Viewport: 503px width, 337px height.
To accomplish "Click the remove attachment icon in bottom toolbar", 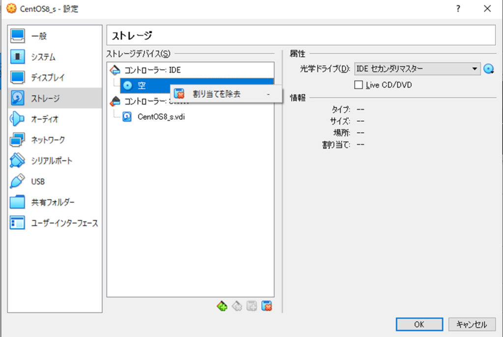I will tap(267, 306).
